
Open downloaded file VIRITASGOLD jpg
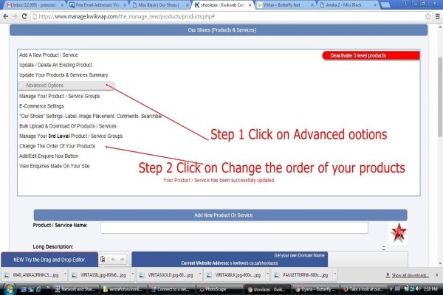[168, 275]
